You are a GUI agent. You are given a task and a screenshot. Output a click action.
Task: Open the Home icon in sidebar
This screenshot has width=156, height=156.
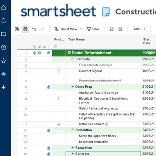[x=4, y=7]
